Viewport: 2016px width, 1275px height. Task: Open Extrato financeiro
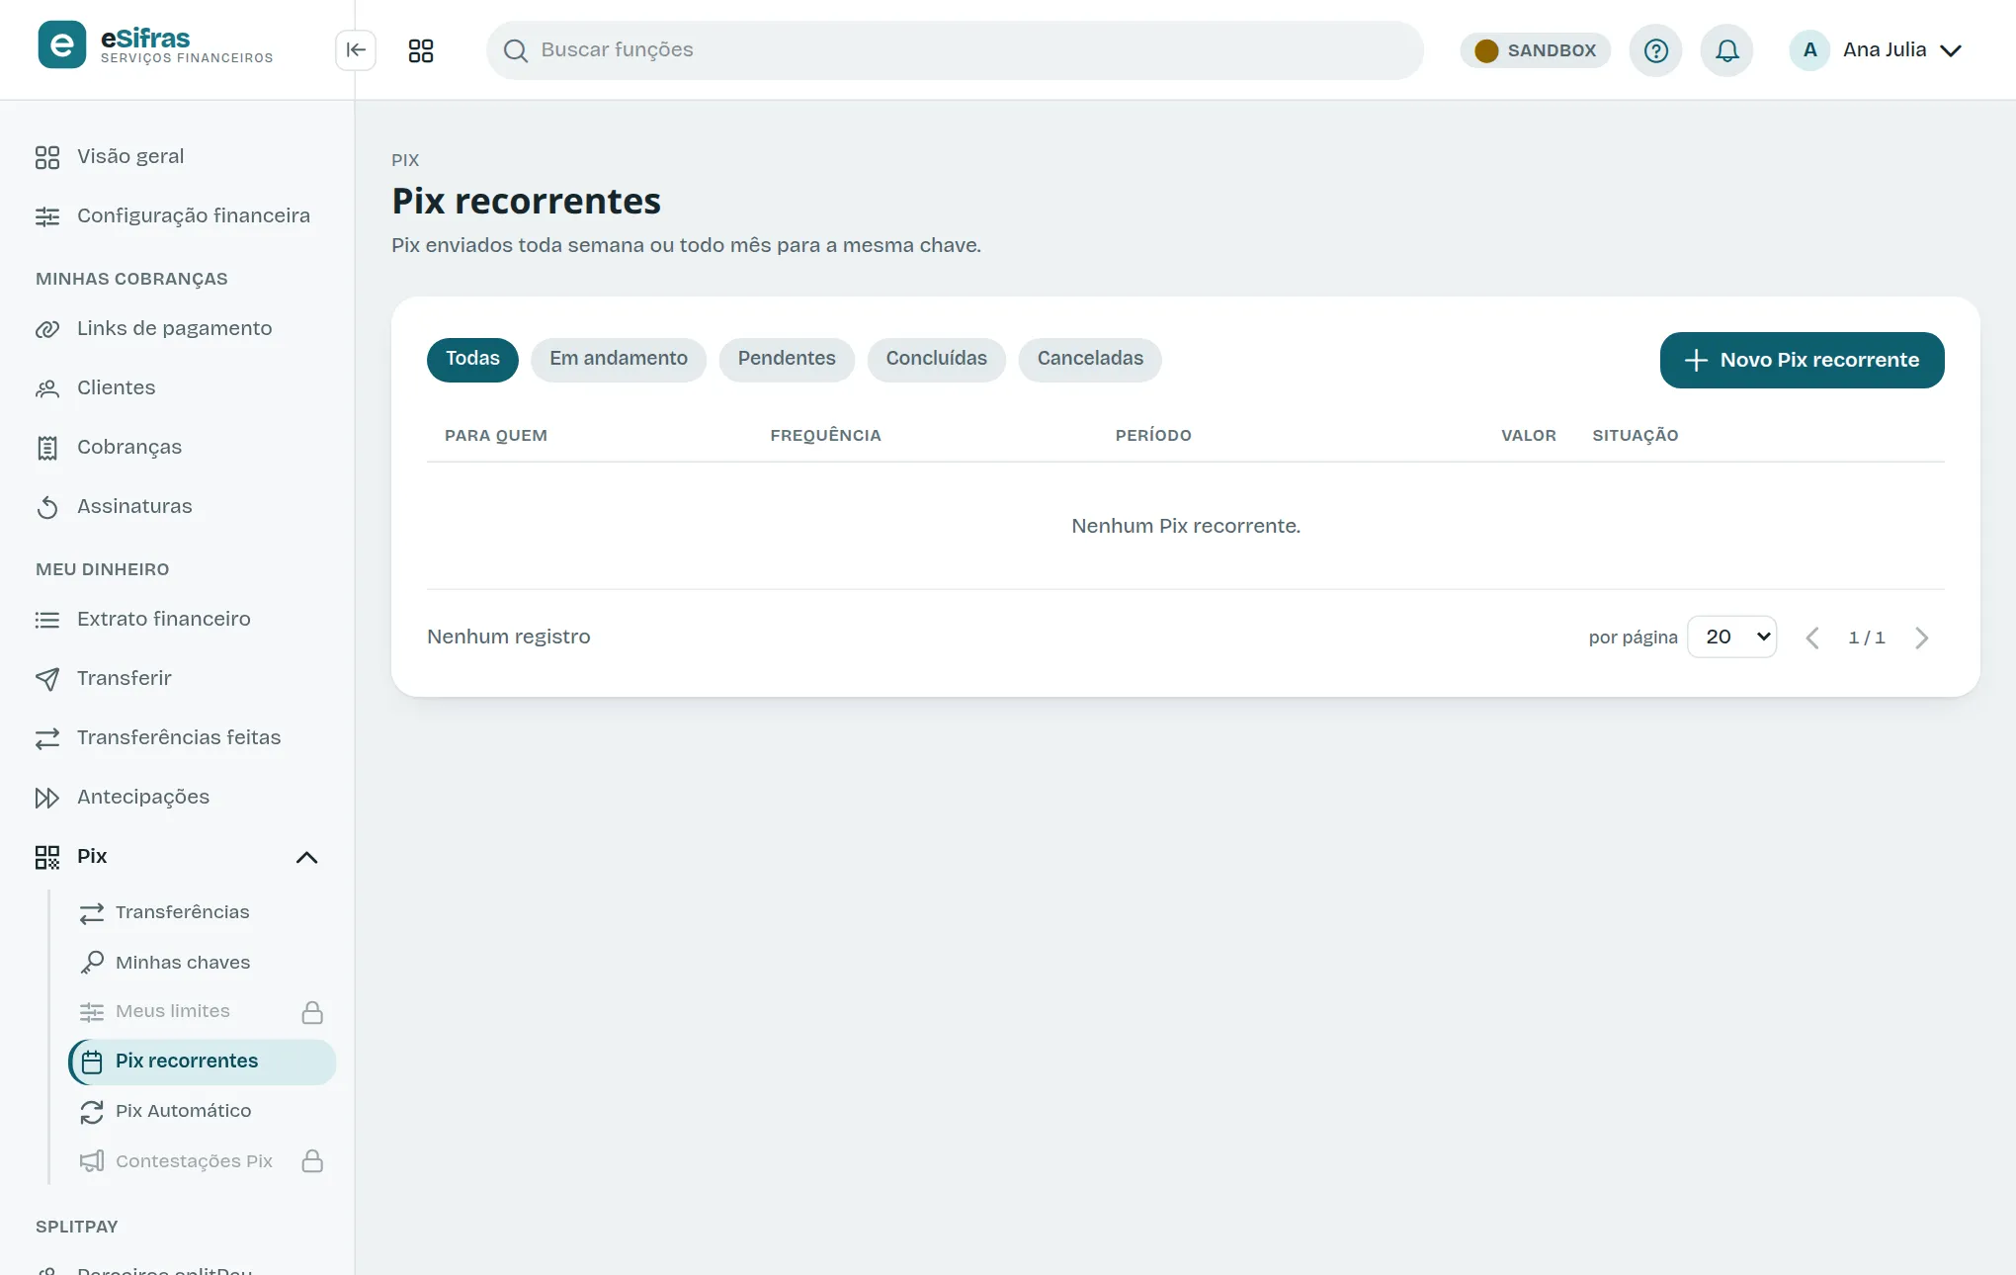tap(178, 619)
